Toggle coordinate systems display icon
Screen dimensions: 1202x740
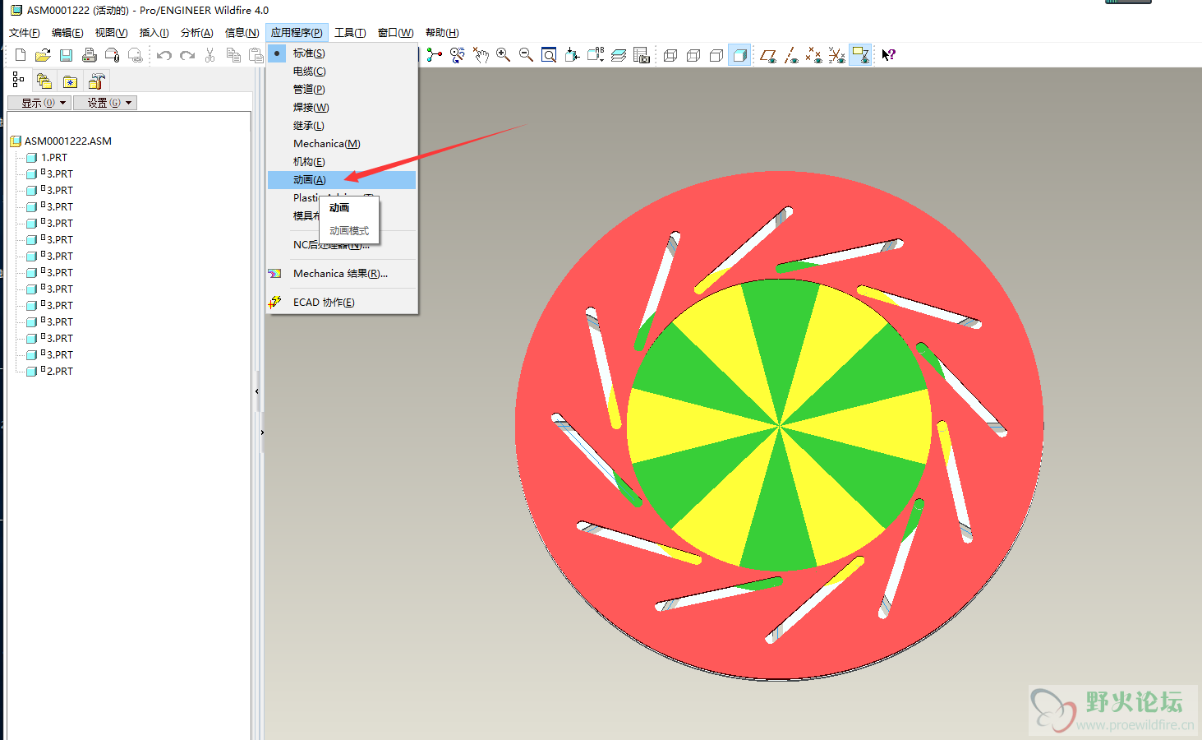836,55
